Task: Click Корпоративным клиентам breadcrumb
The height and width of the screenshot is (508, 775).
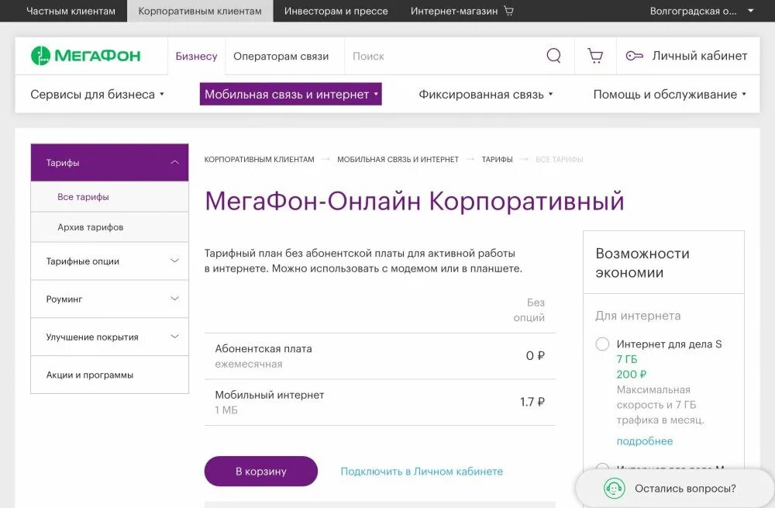Action: pyautogui.click(x=259, y=159)
